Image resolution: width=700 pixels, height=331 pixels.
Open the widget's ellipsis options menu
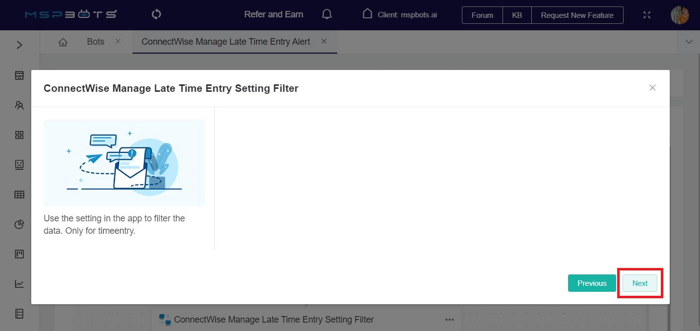pos(449,320)
